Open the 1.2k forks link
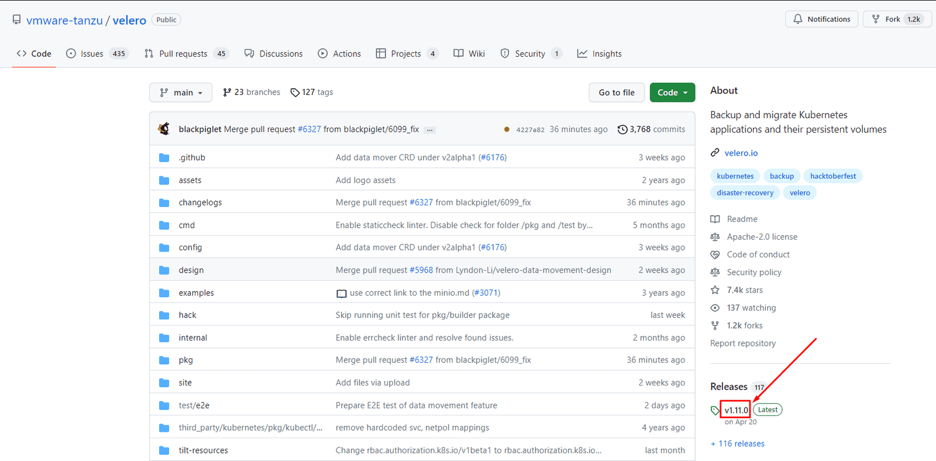Image resolution: width=936 pixels, height=461 pixels. click(x=745, y=326)
